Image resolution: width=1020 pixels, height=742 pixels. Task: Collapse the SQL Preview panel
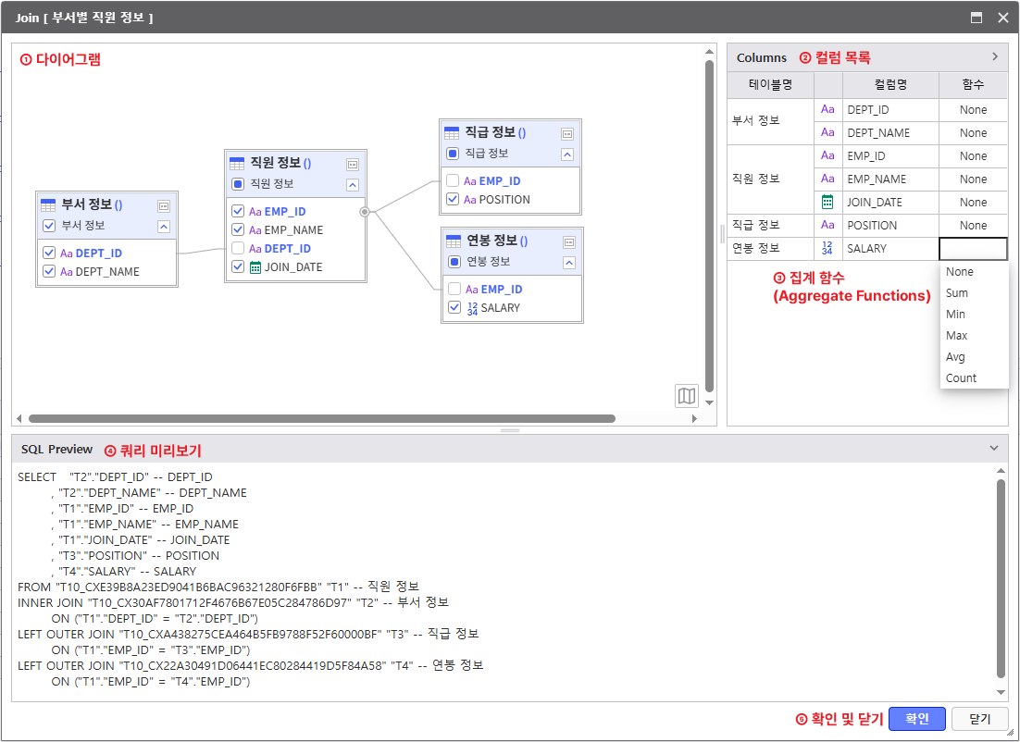(x=994, y=449)
